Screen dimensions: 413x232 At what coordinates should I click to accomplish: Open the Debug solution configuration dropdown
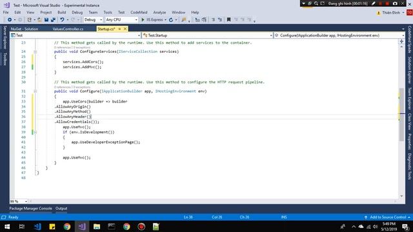[93, 20]
